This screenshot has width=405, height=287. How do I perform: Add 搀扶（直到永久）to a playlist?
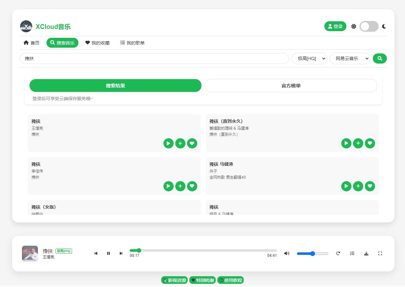click(x=358, y=143)
